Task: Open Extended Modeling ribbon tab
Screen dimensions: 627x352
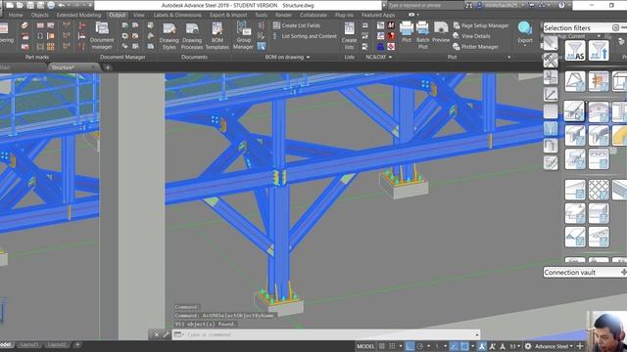Action: pos(78,15)
